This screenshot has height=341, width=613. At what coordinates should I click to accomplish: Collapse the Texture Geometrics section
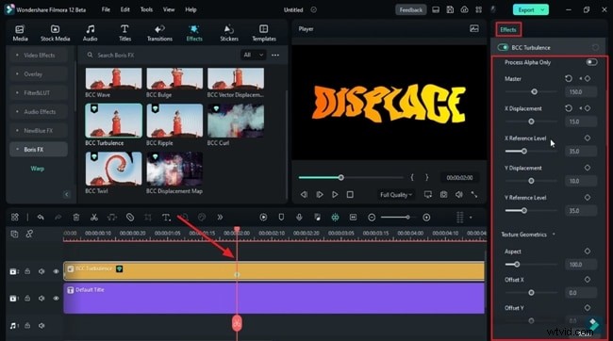coord(554,235)
